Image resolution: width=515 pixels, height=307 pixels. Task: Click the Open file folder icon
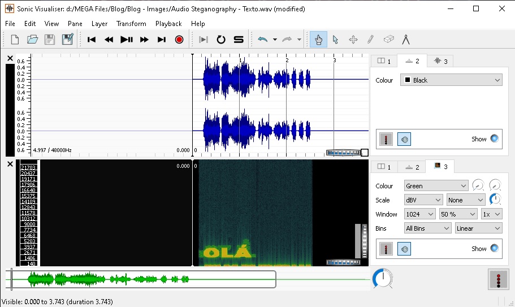[x=33, y=40]
